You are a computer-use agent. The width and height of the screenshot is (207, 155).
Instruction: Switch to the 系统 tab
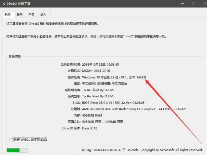click(x=9, y=14)
